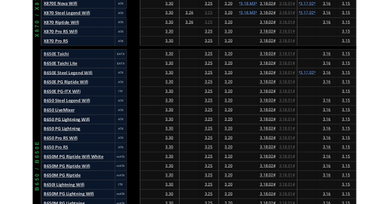Image resolution: width=389 pixels, height=204 pixels.
Task: Open the B650E Taichi link
Action: (x=56, y=54)
